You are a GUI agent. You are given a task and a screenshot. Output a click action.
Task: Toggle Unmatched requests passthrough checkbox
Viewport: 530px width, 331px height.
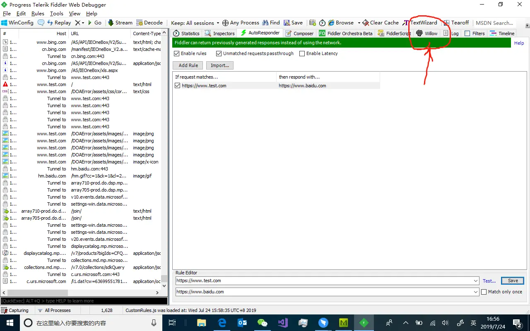click(219, 53)
